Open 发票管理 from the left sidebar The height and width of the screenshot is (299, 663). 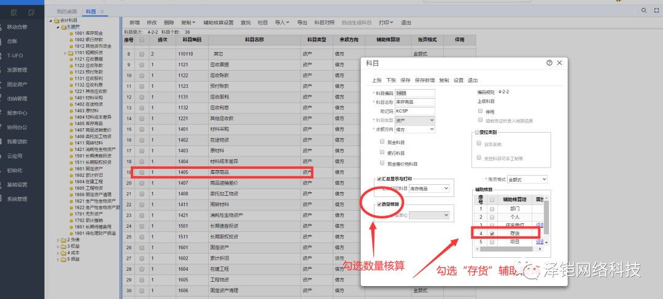(x=17, y=70)
